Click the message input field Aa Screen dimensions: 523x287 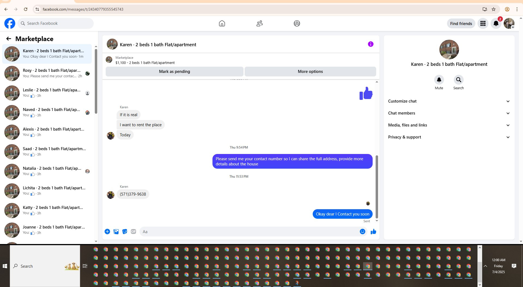253,232
